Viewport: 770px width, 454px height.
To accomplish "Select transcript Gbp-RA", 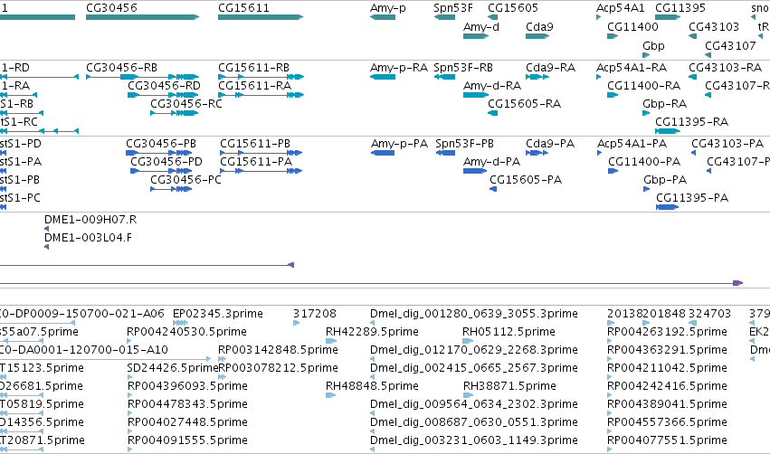I will point(664,104).
